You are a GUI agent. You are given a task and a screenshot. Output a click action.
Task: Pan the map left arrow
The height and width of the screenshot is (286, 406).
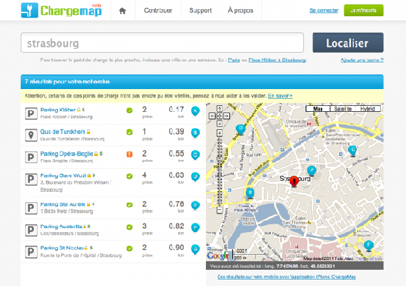click(x=212, y=116)
